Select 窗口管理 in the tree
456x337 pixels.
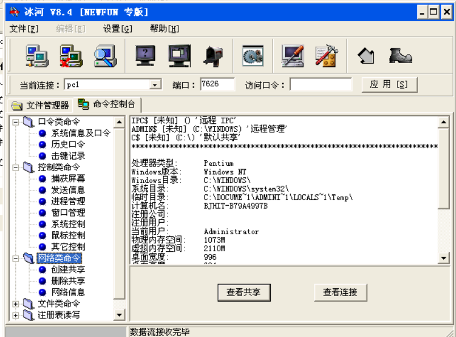pyautogui.click(x=68, y=213)
